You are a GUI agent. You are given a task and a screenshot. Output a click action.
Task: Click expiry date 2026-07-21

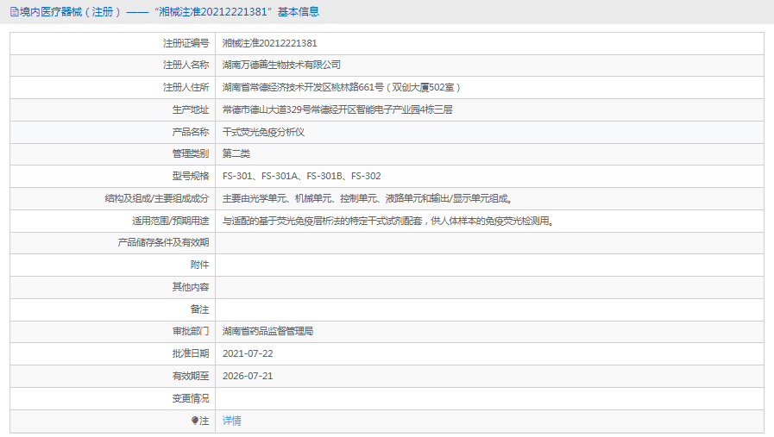[248, 376]
